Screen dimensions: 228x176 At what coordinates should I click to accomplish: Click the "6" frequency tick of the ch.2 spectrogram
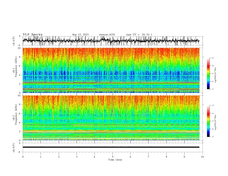coord(20,114)
